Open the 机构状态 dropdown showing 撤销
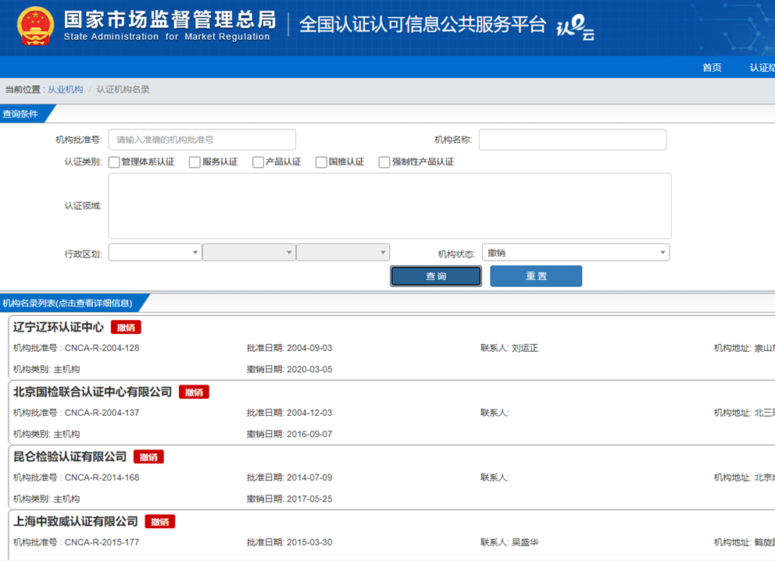Screen dimensions: 775x561 576,252
